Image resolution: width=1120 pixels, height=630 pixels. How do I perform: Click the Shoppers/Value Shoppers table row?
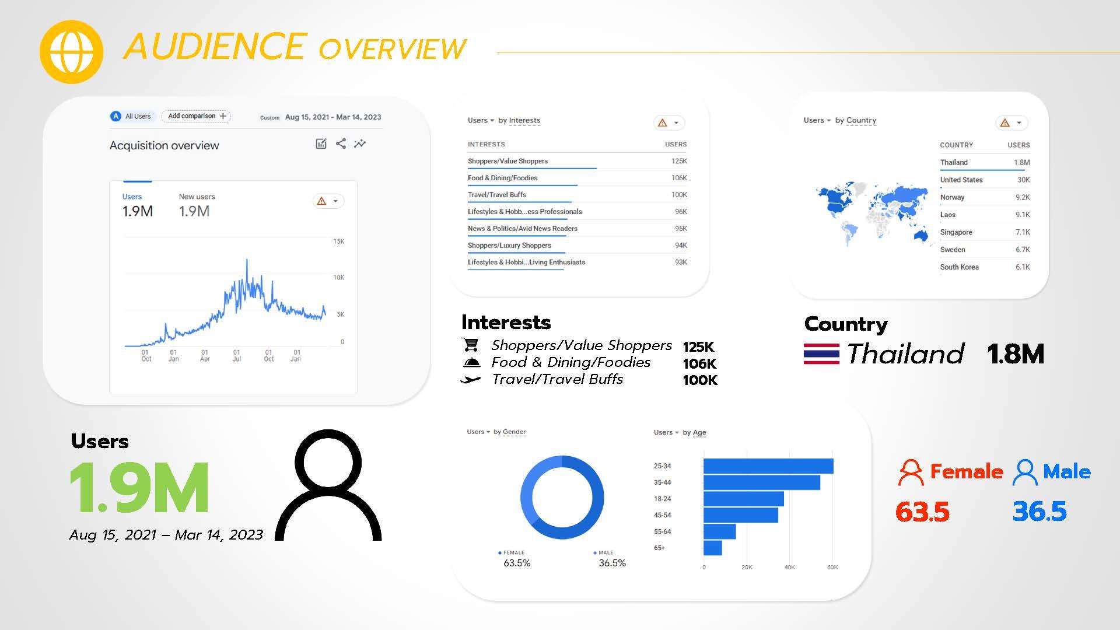pyautogui.click(x=577, y=161)
